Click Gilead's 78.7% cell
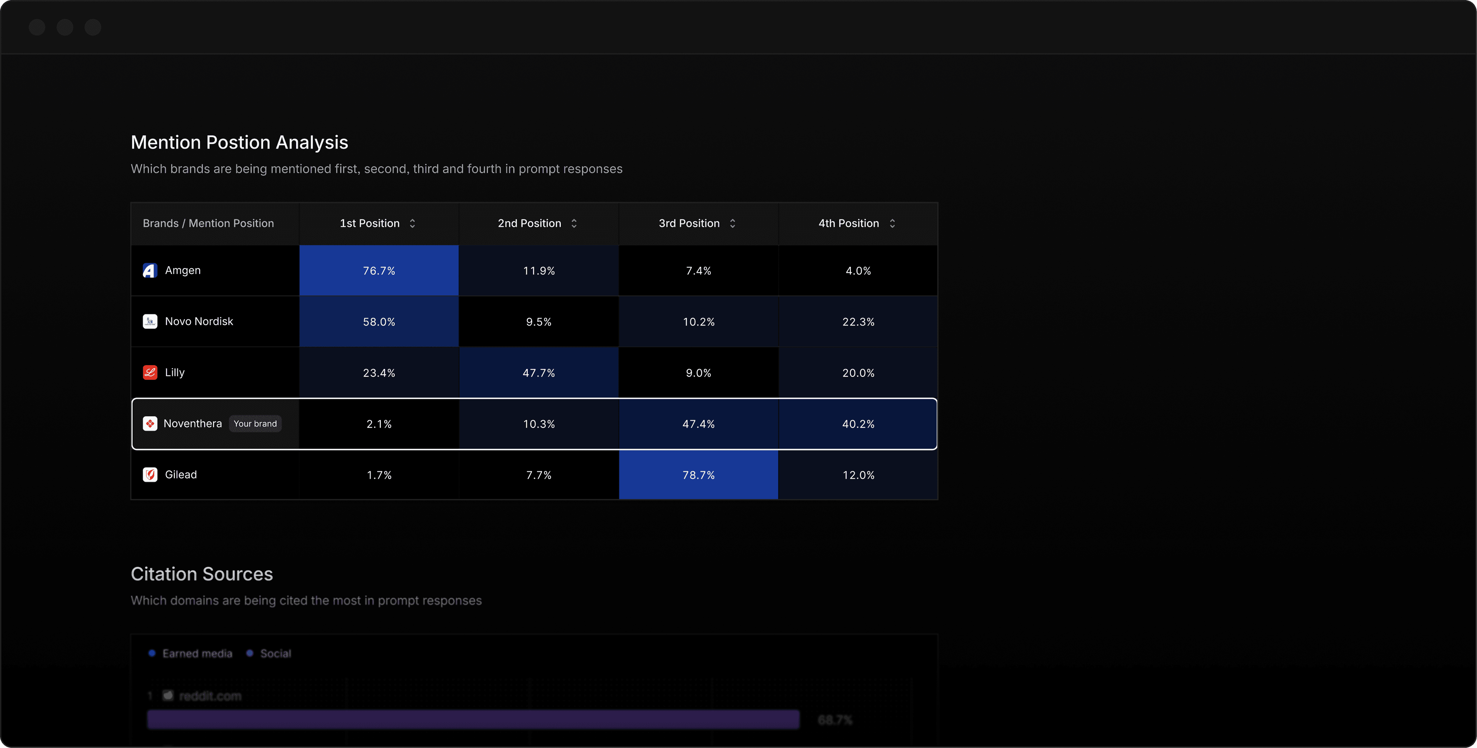This screenshot has height=748, width=1477. 698,475
